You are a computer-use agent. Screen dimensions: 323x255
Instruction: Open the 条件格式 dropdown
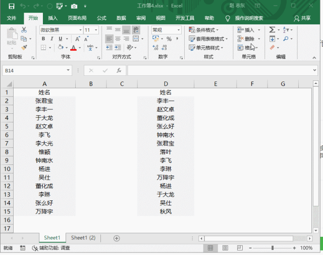tap(206, 30)
